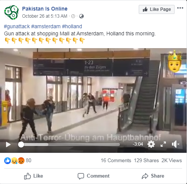
Task: View the 80 post reactions
Action: click(18, 160)
